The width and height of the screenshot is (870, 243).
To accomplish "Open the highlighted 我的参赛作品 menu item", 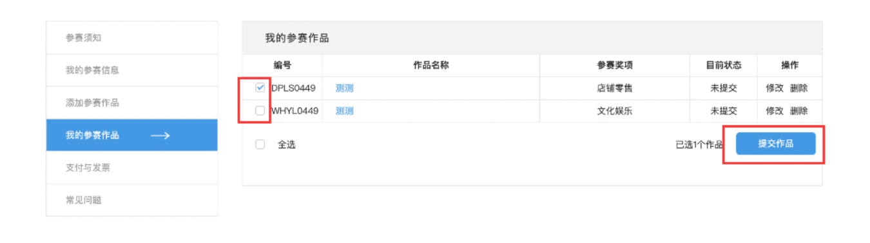I will [x=131, y=135].
